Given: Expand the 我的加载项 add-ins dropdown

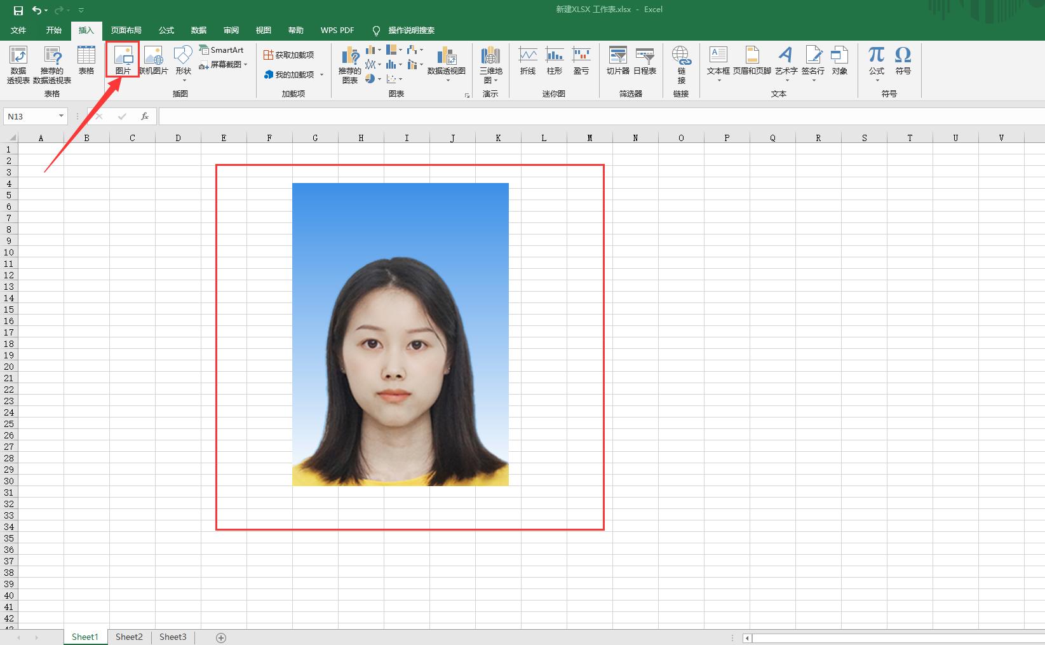Looking at the screenshot, I should tap(321, 75).
